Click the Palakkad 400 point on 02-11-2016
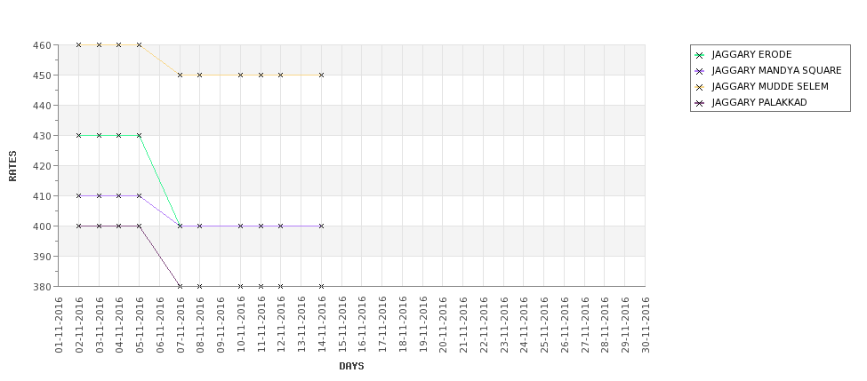This screenshot has height=381, width=867. click(x=78, y=226)
